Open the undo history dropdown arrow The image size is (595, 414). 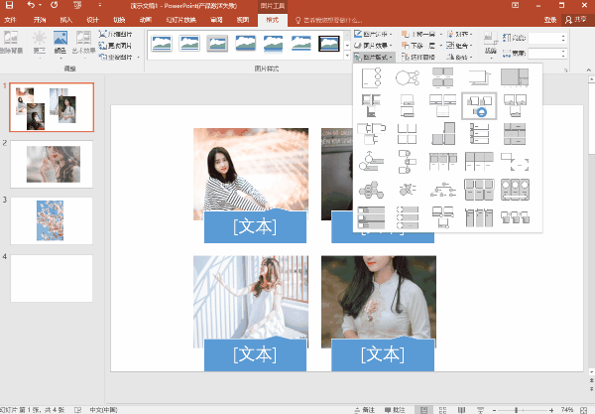40,5
